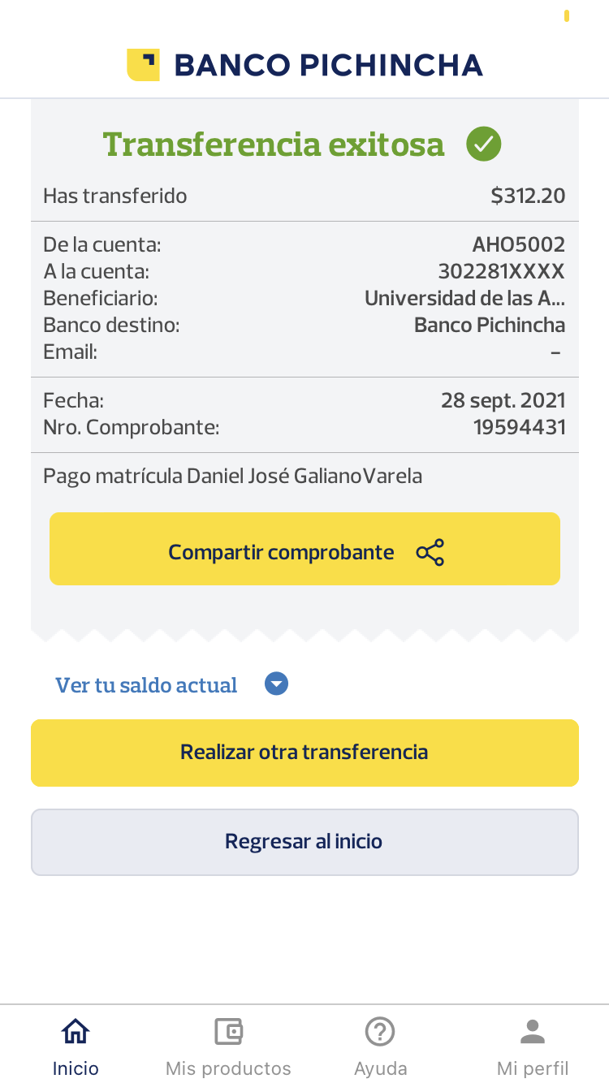Tap the BANCO PICHINCHA header title text
This screenshot has height=1083, width=609.
(328, 65)
